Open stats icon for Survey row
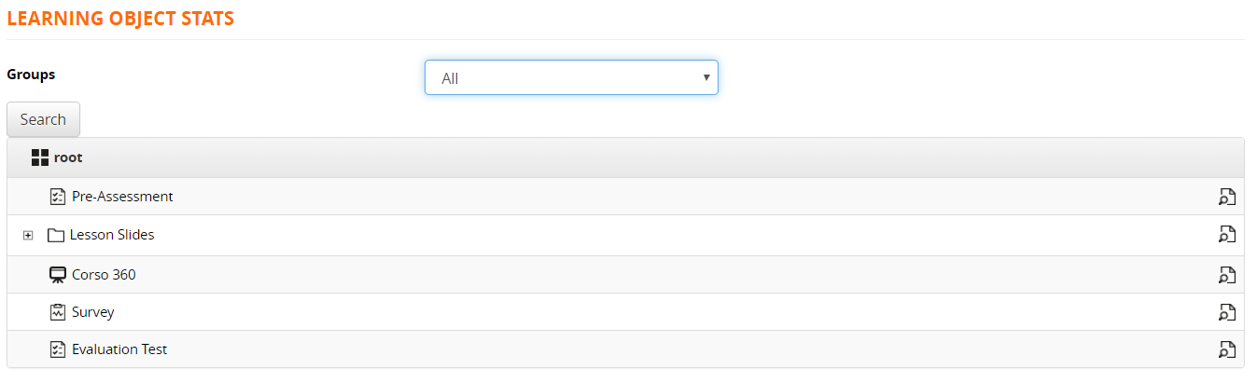 coord(1226,312)
